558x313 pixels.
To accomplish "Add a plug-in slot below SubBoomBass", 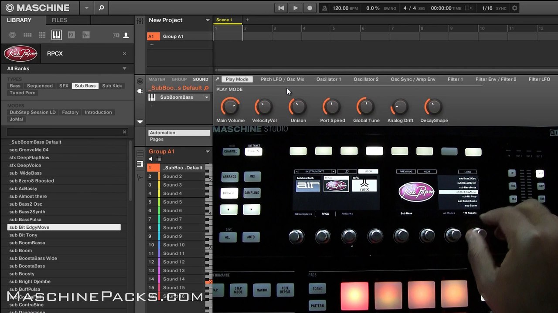I will point(152,105).
